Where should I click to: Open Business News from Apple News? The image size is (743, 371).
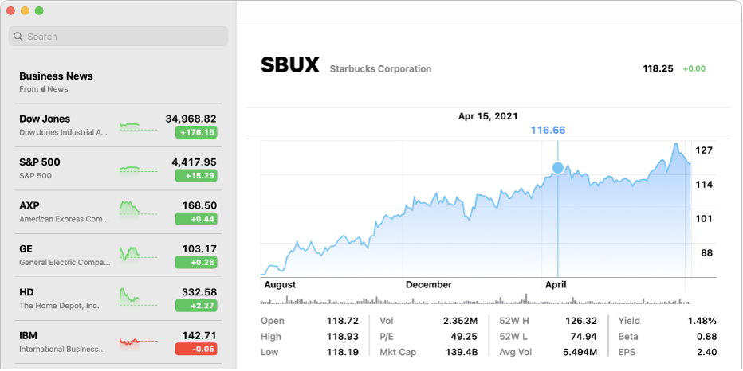[x=118, y=82]
